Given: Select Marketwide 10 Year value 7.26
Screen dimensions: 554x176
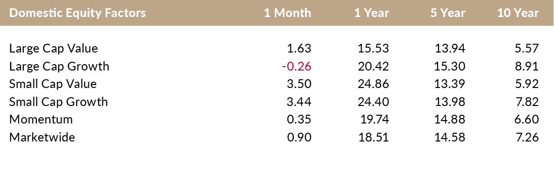Looking at the screenshot, I should coord(527,137).
